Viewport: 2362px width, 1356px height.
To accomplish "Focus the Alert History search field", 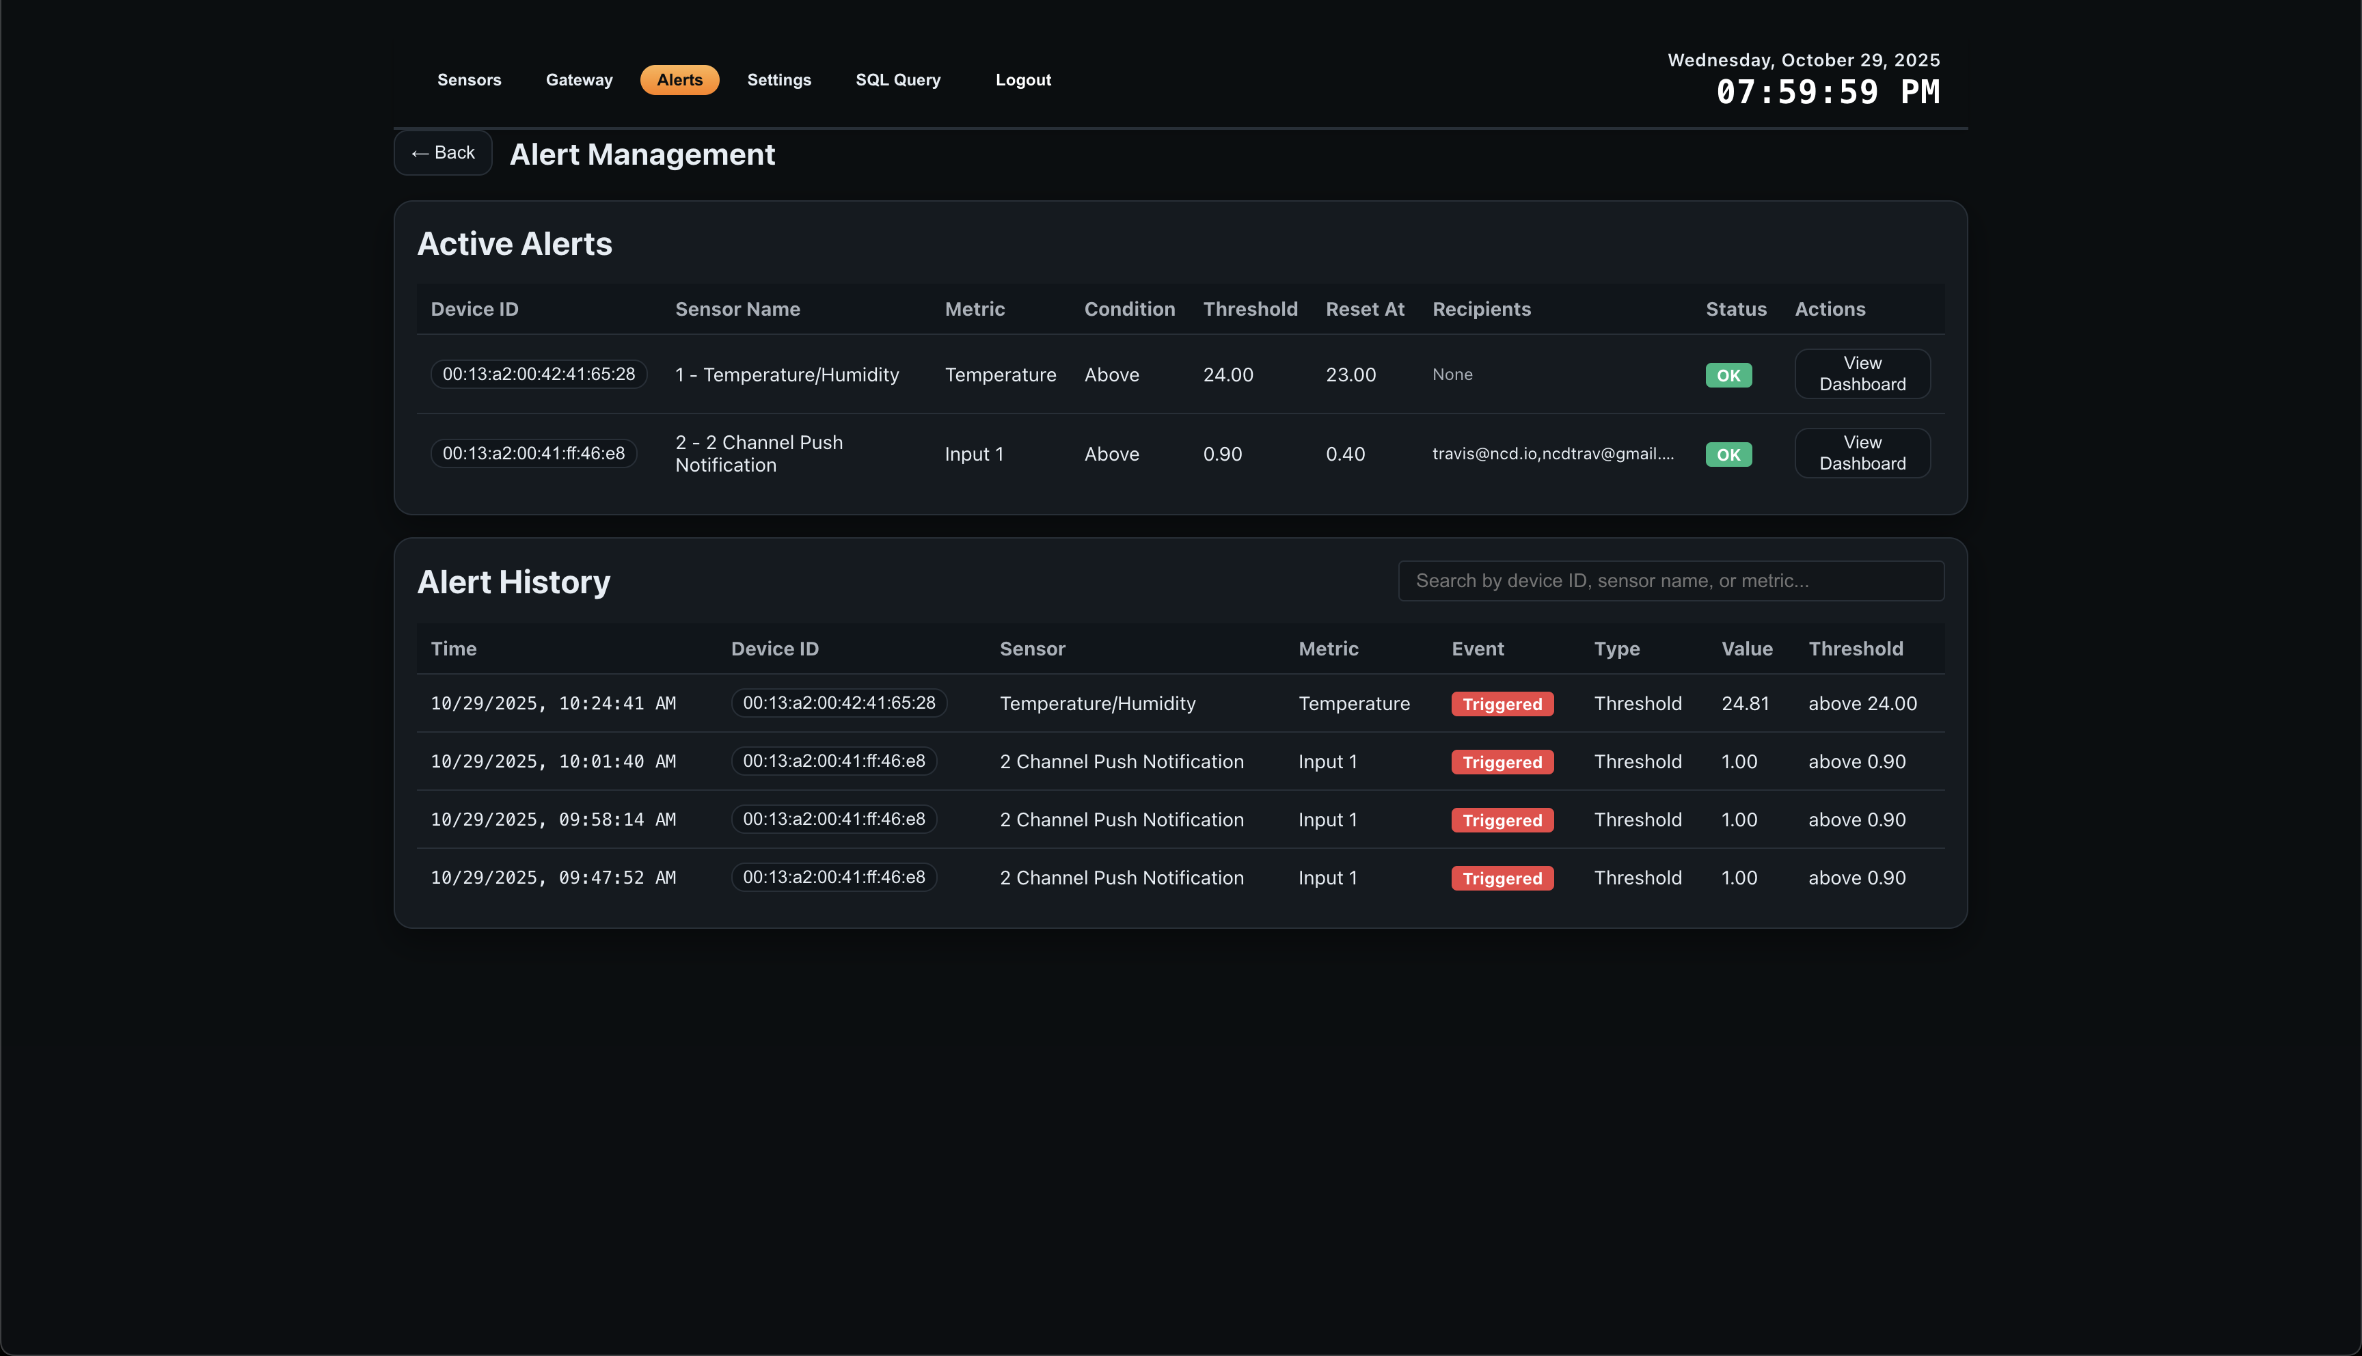I will (x=1670, y=581).
